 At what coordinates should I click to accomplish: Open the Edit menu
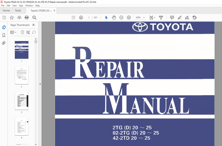click(x=8, y=6)
